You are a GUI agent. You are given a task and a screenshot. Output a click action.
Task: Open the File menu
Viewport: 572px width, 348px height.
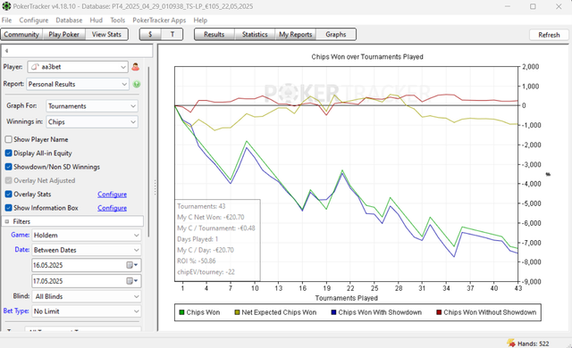(6, 20)
